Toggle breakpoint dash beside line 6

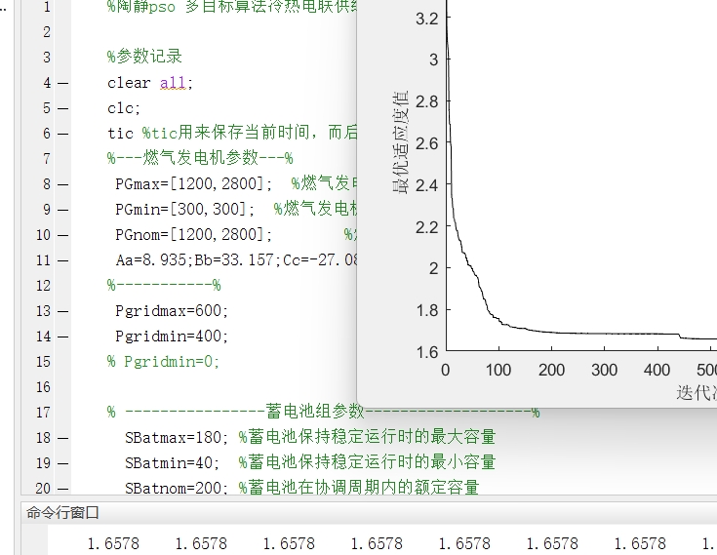point(63,134)
